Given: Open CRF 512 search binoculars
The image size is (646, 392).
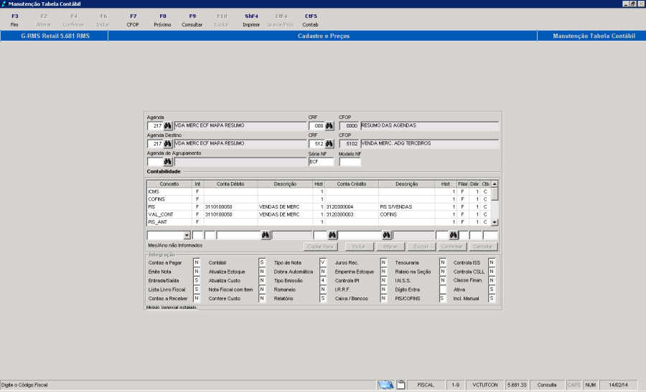Looking at the screenshot, I should point(329,143).
